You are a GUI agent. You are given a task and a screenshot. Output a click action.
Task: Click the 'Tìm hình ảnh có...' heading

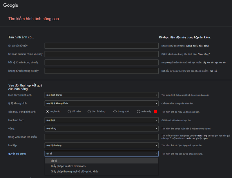21,37
